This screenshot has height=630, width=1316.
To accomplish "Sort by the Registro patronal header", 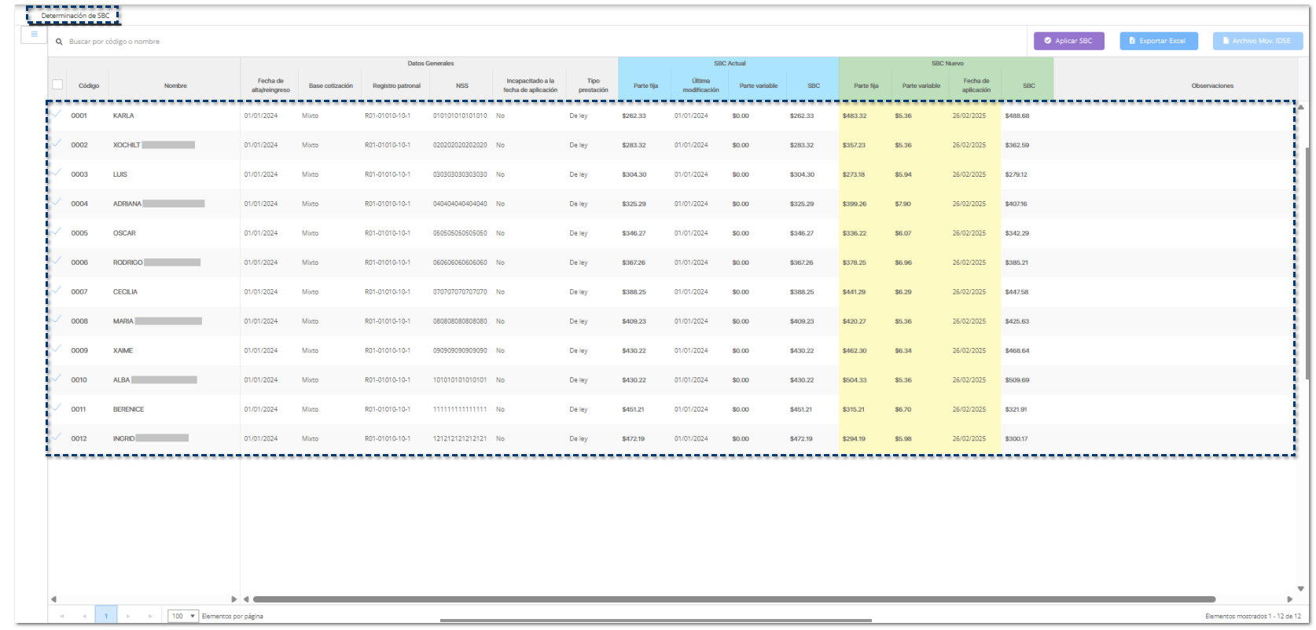I will (396, 86).
